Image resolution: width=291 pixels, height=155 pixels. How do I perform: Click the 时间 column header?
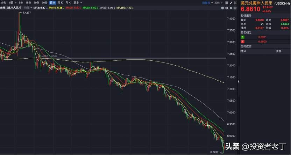(243, 51)
